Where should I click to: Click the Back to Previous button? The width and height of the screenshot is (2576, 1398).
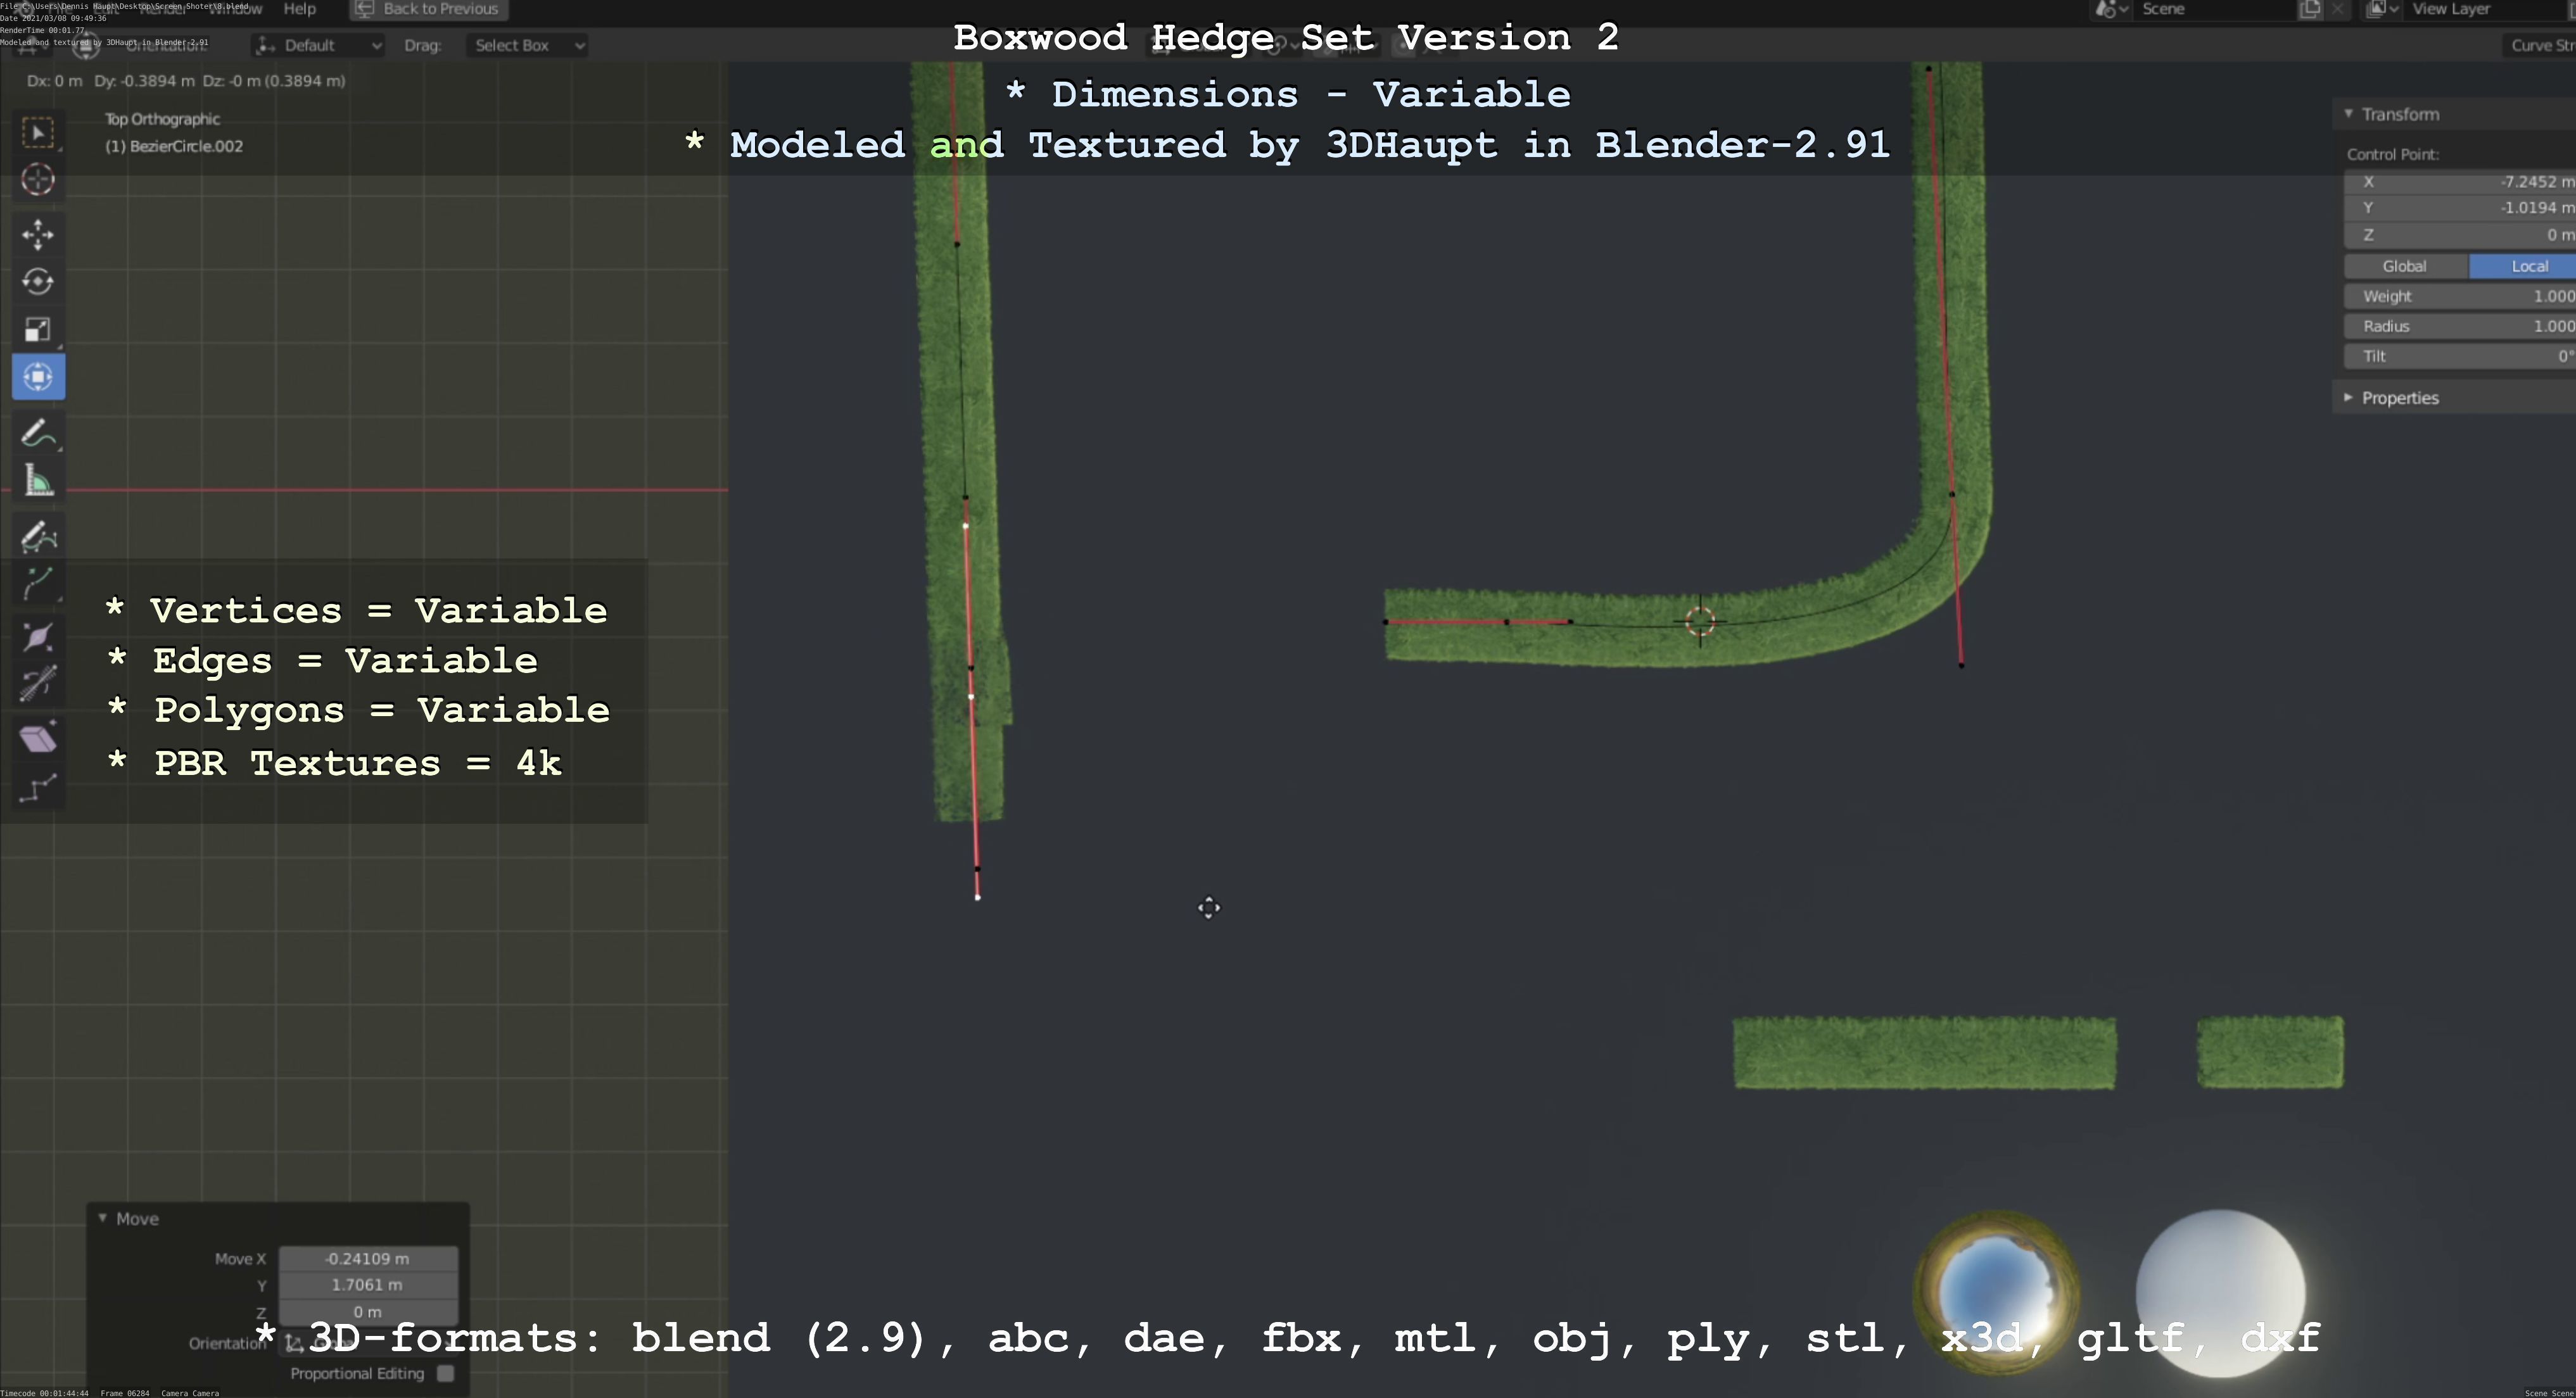coord(428,9)
